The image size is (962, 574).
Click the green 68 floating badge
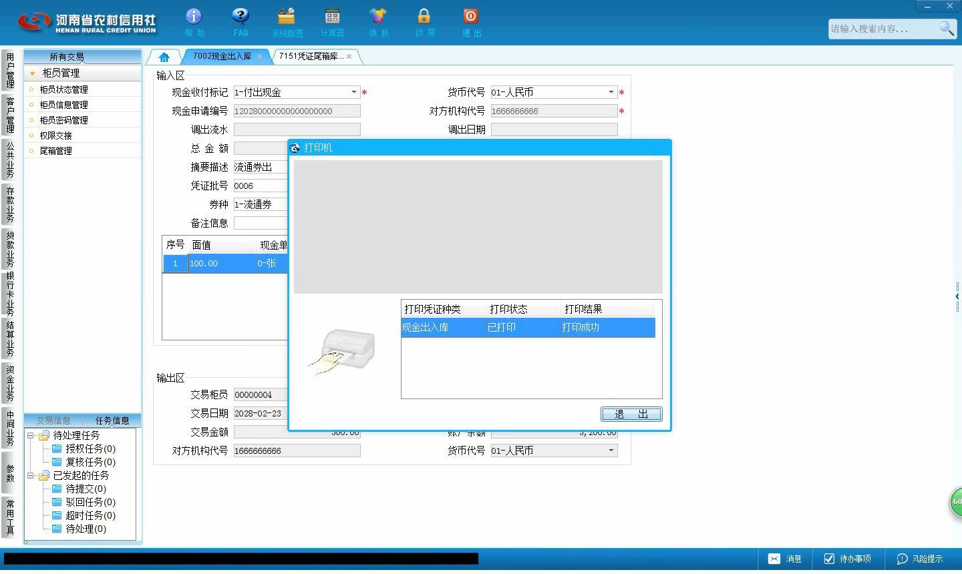click(956, 501)
